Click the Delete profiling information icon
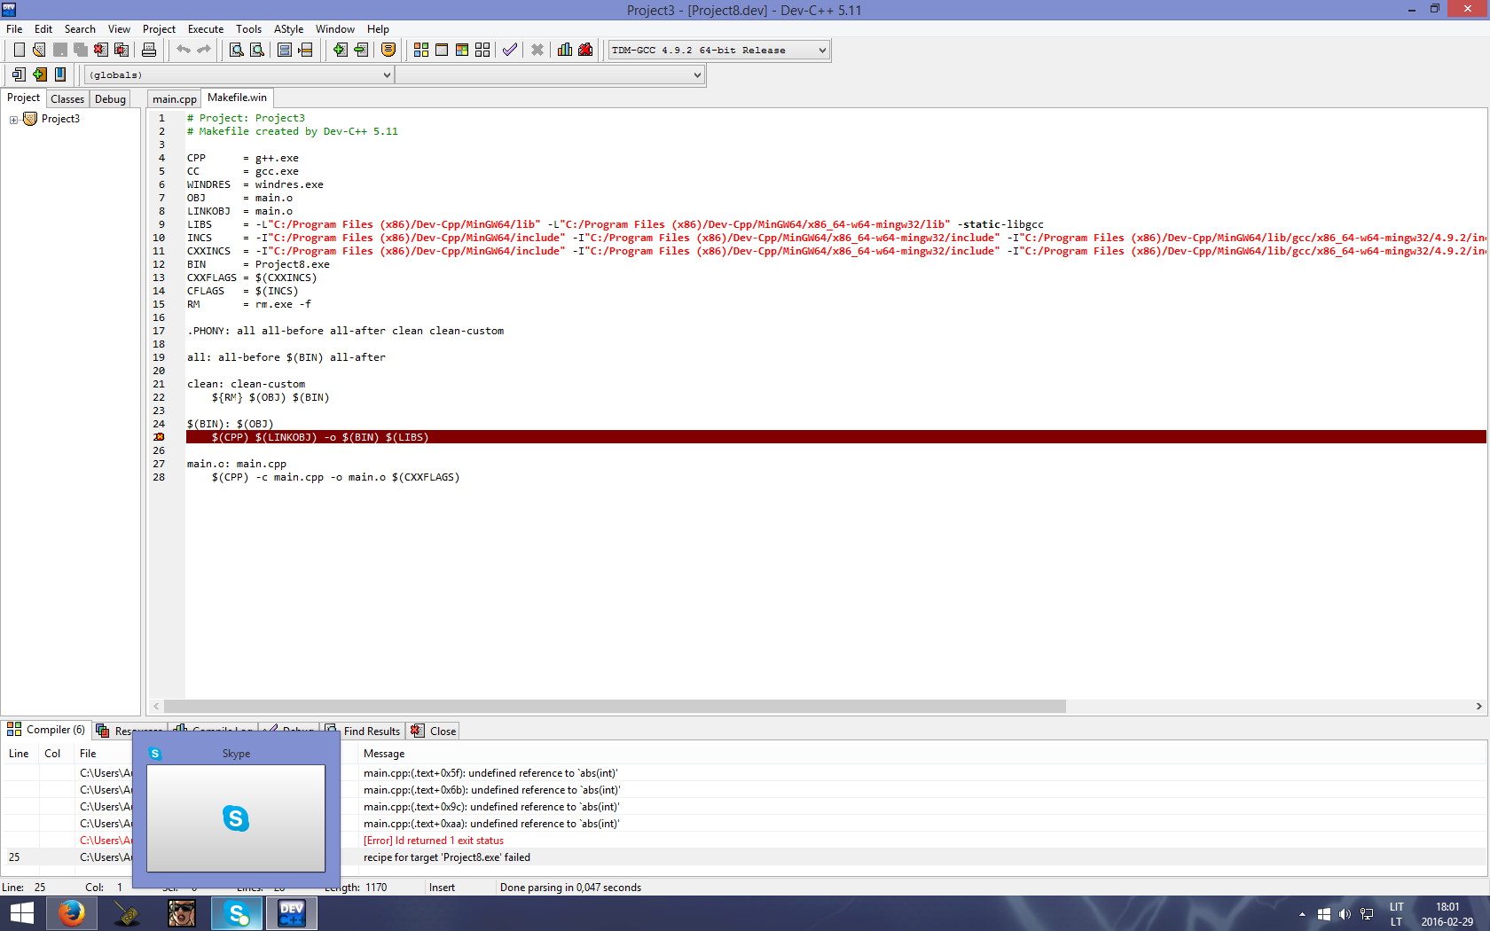 point(585,50)
